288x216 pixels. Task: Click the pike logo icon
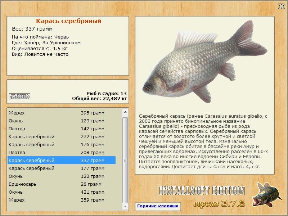tap(266, 195)
